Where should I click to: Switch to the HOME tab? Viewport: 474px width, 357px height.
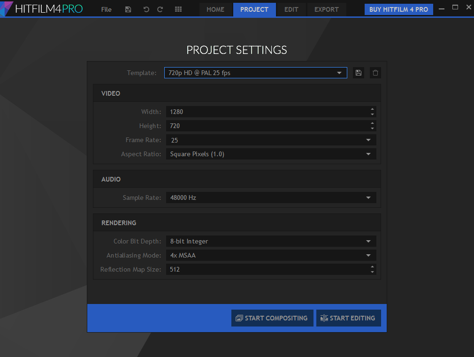pyautogui.click(x=215, y=9)
